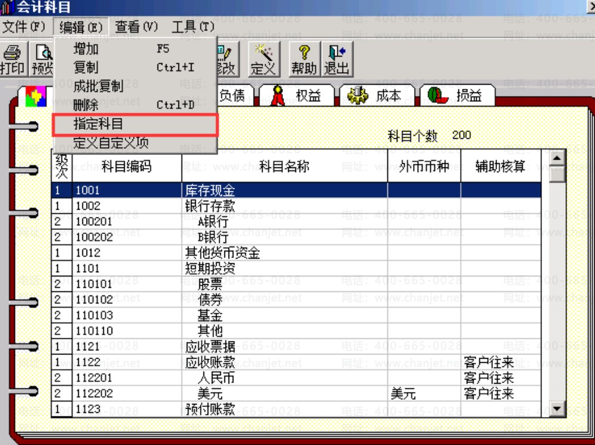Switch to the 成本 gear tab
The height and width of the screenshot is (445, 595).
click(377, 95)
